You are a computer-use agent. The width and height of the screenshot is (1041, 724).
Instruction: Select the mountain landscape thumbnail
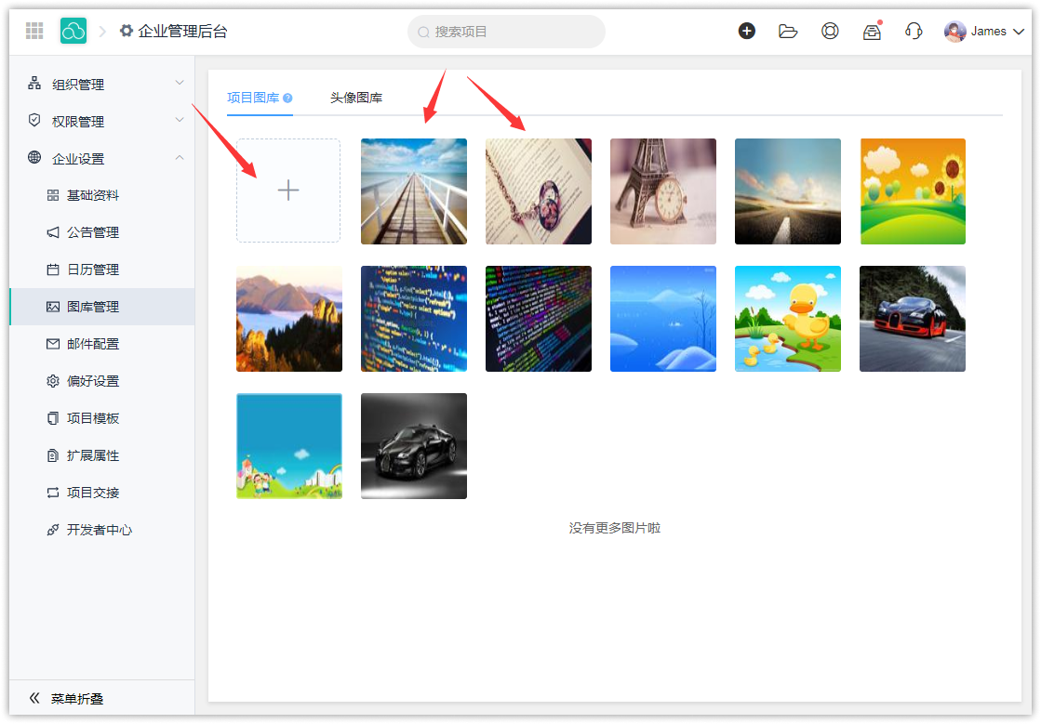point(289,318)
